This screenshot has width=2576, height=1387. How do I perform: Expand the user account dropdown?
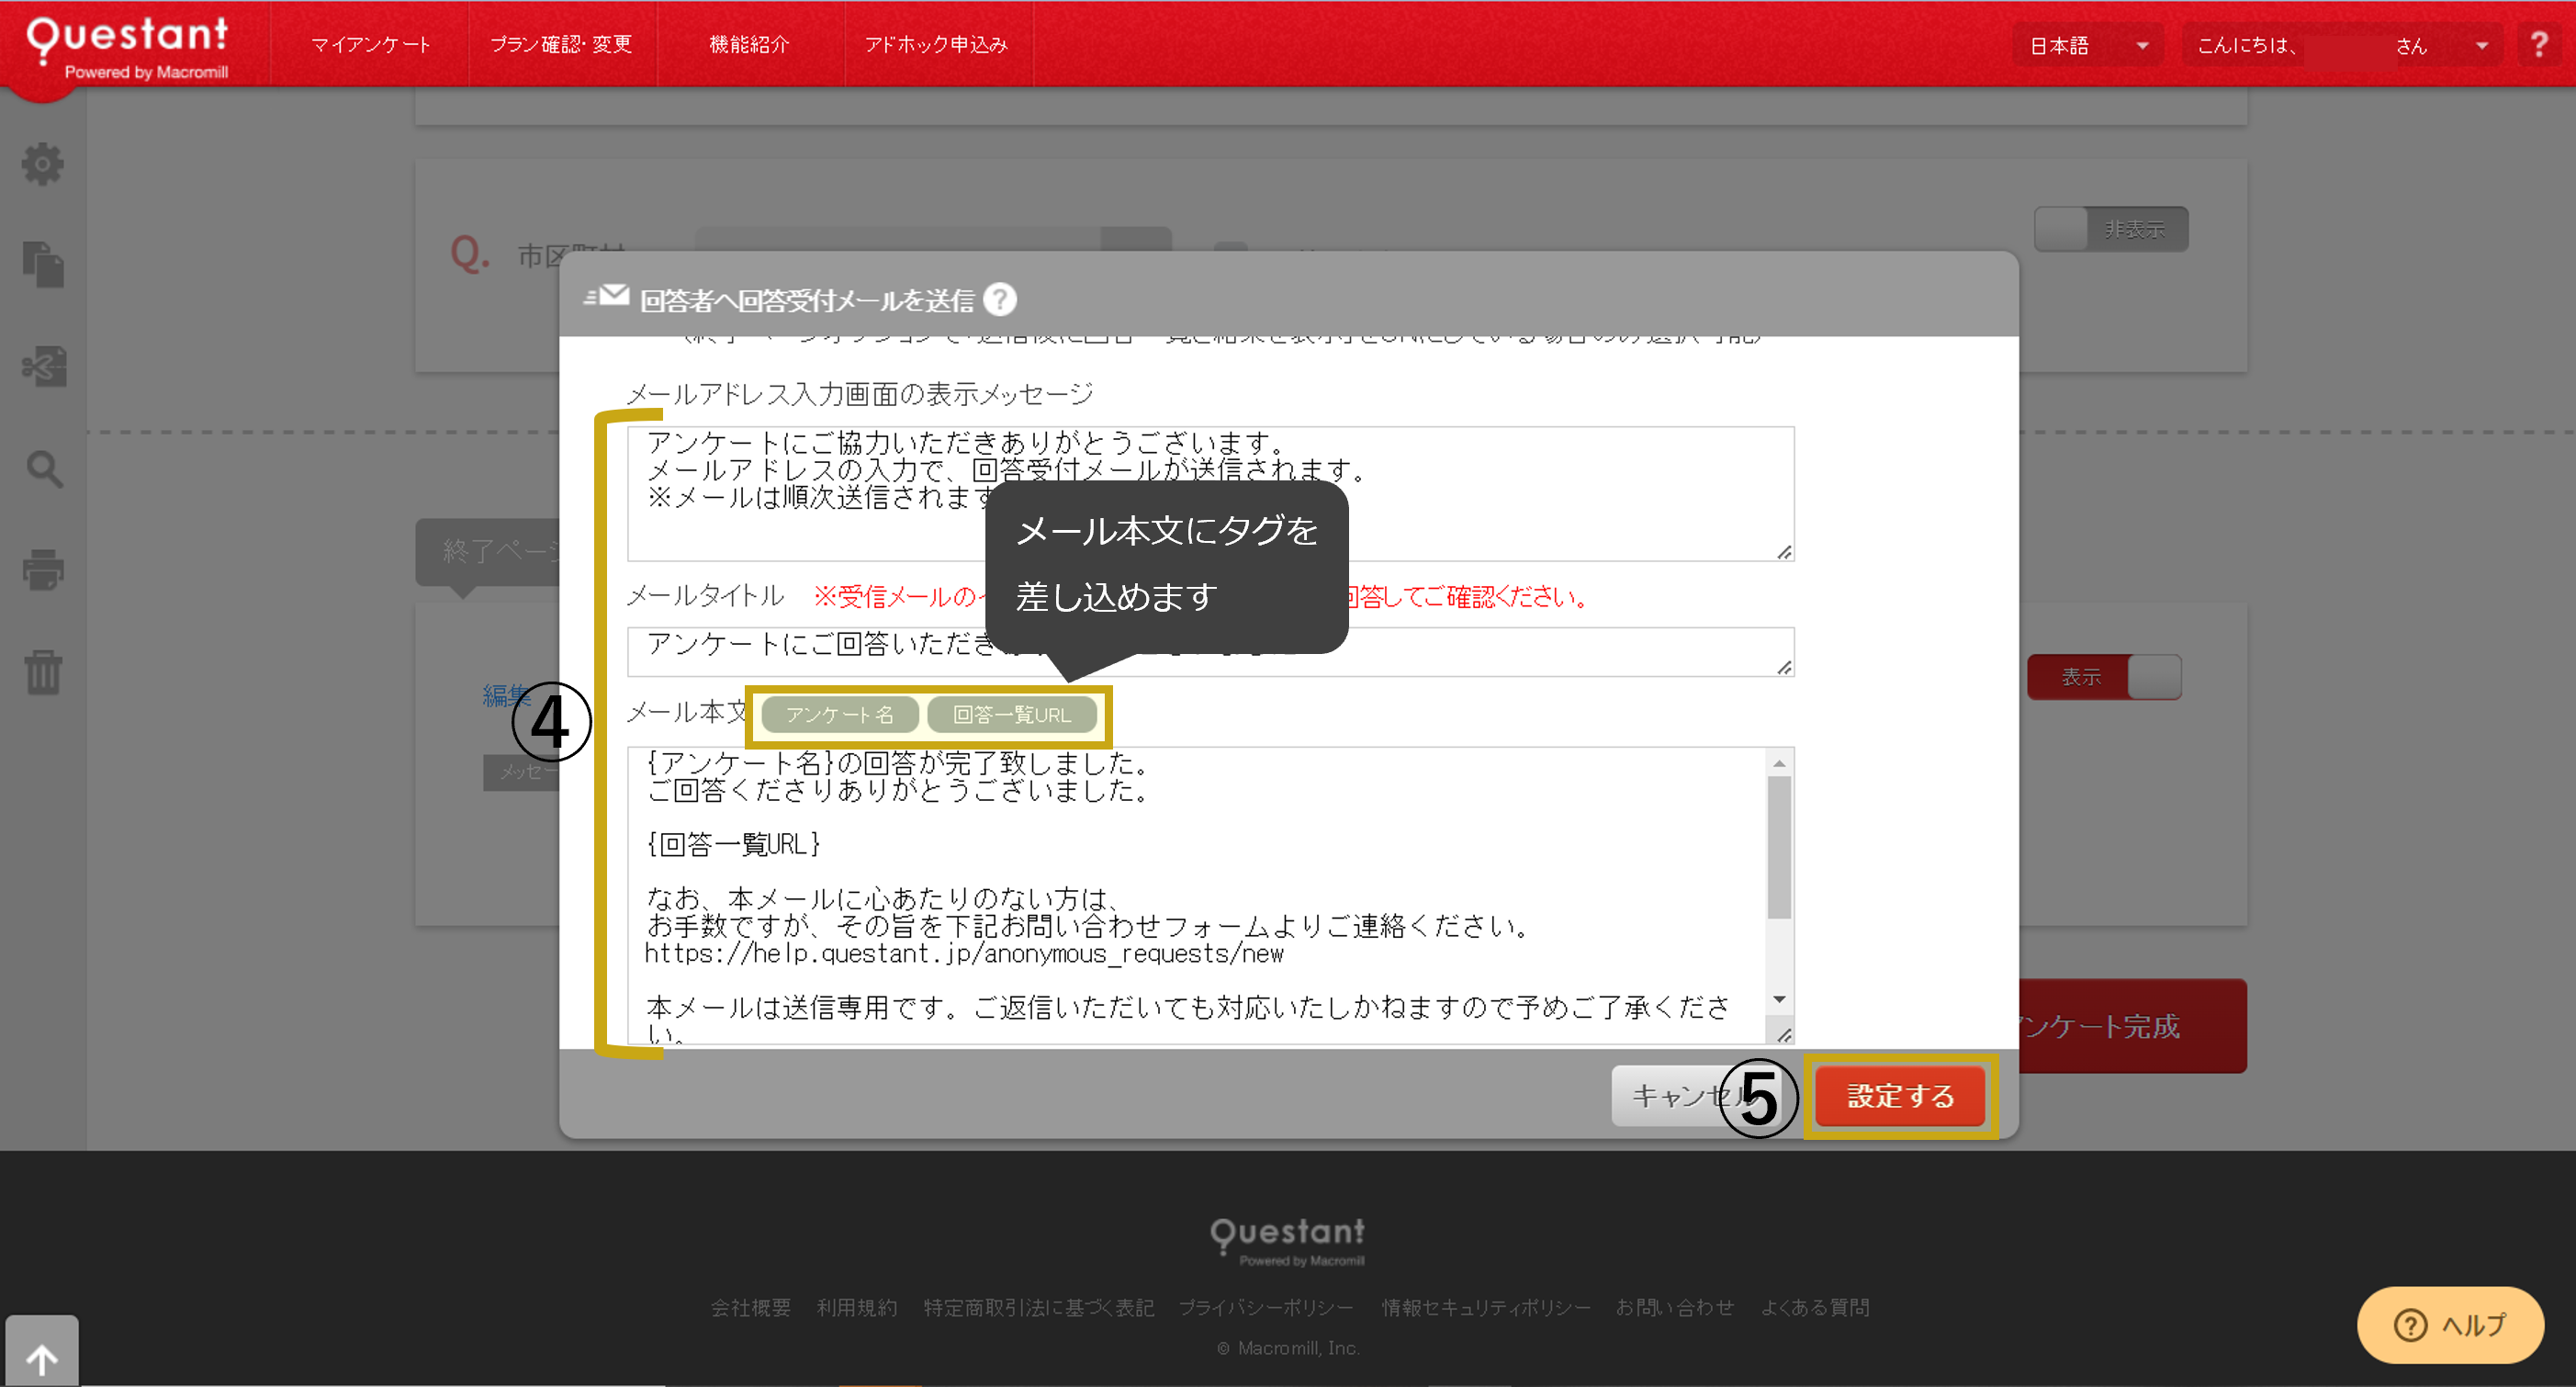(x=2479, y=44)
